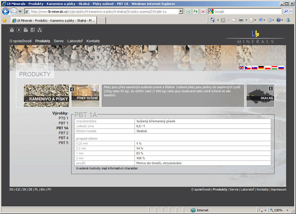Click the browser Refresh button
This screenshot has height=214, width=296.
[195, 11]
